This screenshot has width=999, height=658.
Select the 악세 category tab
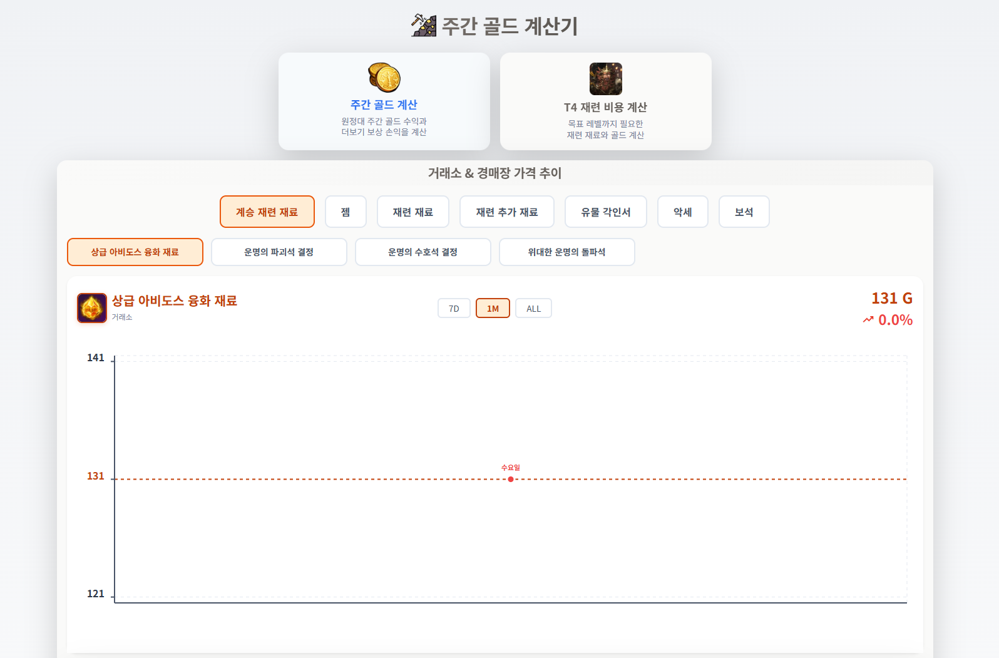click(x=682, y=212)
